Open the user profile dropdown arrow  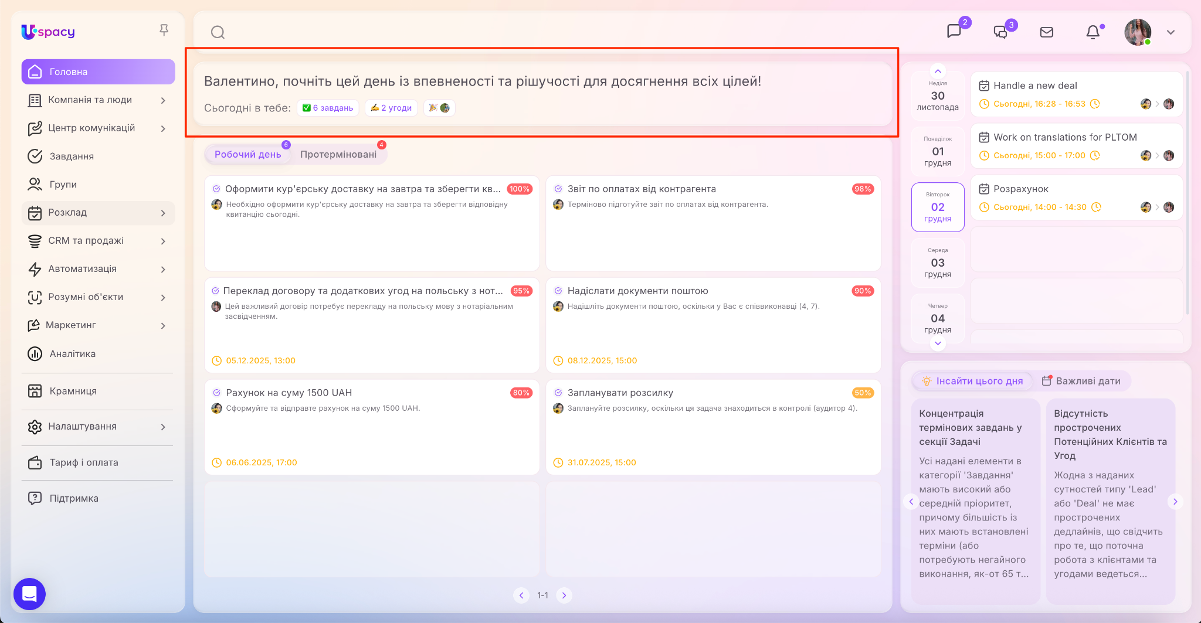click(1171, 32)
